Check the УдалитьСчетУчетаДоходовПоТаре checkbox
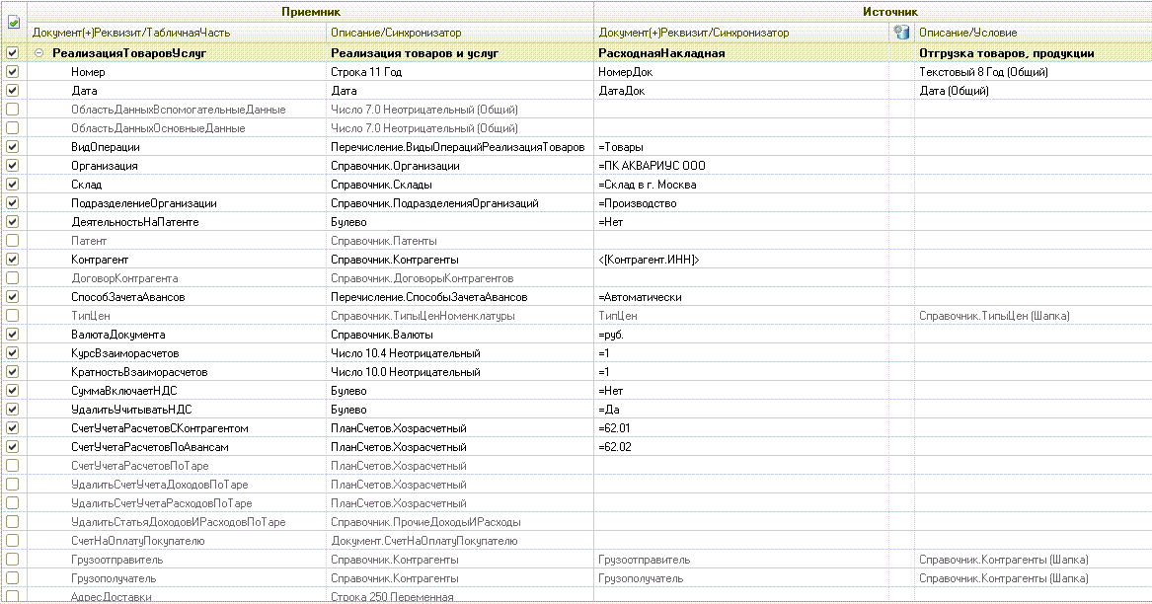Image resolution: width=1152 pixels, height=604 pixels. click(x=13, y=485)
